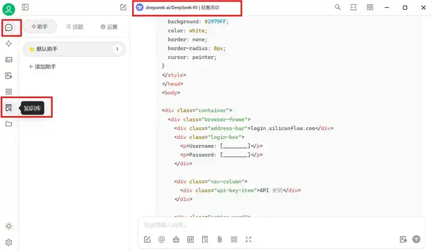
Task: Click the '<body>' tag code line
Action: tap(171, 93)
